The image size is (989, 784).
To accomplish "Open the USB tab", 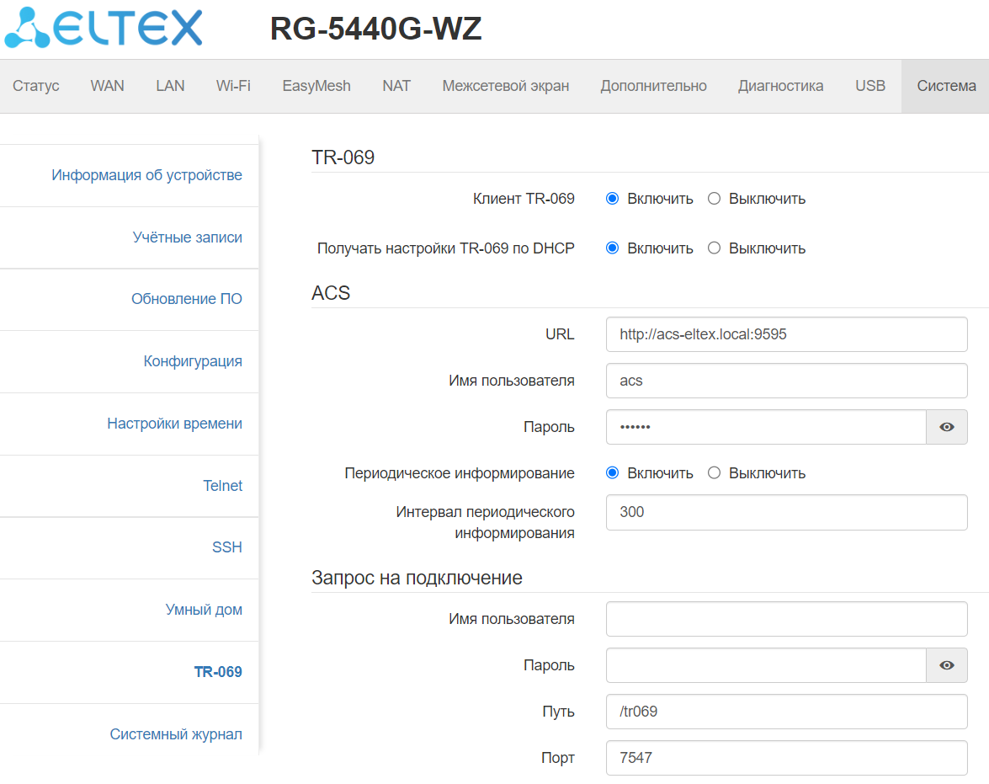I will (x=870, y=86).
